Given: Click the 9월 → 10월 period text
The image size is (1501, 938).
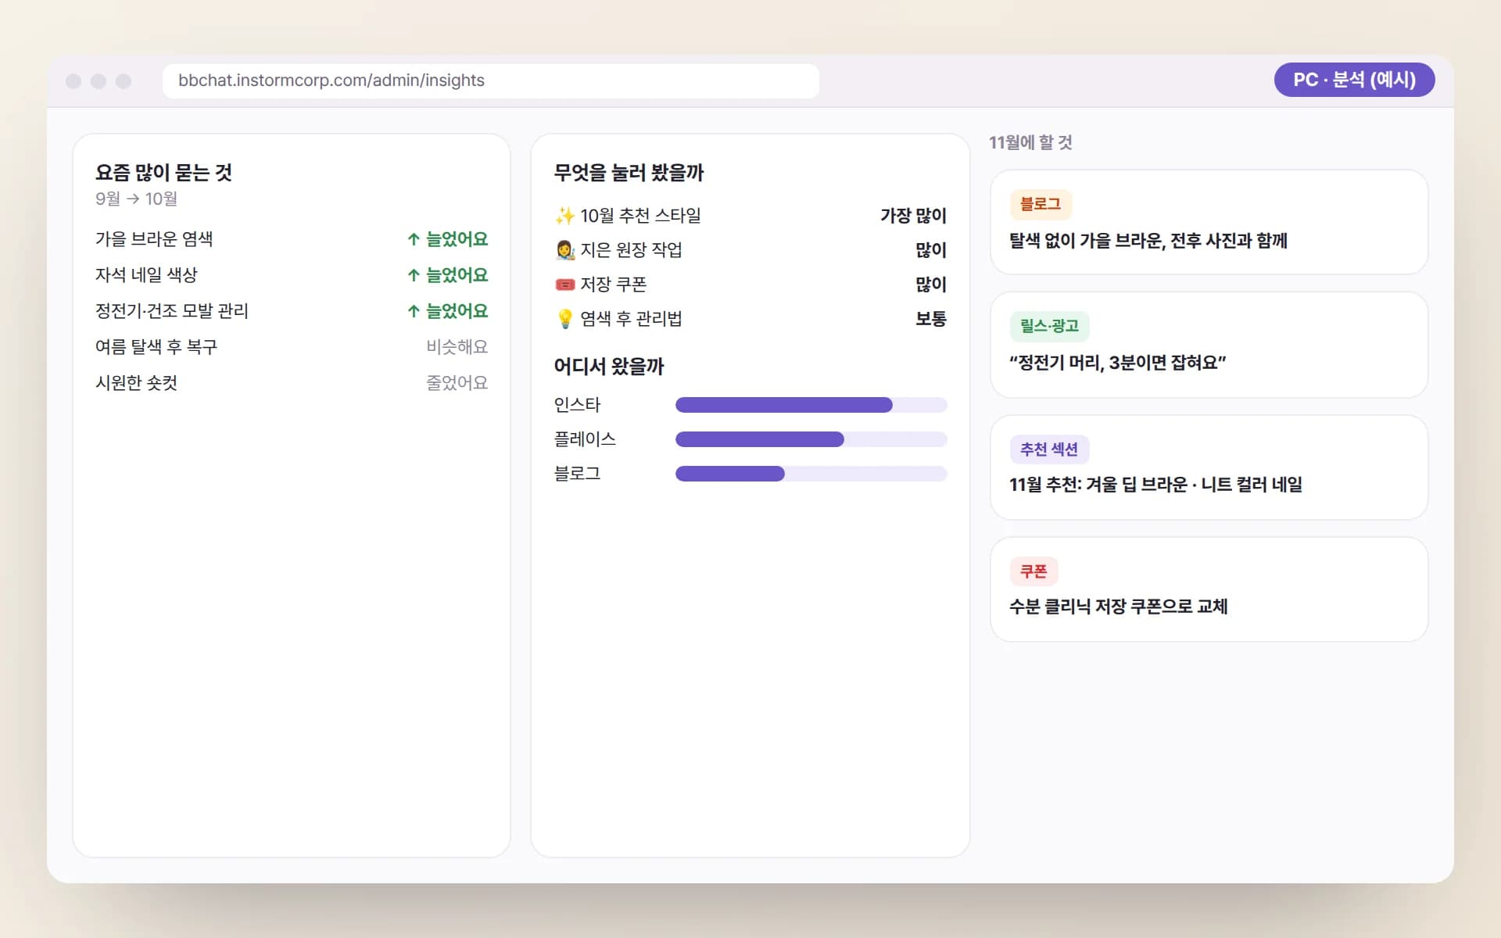Looking at the screenshot, I should coord(136,199).
